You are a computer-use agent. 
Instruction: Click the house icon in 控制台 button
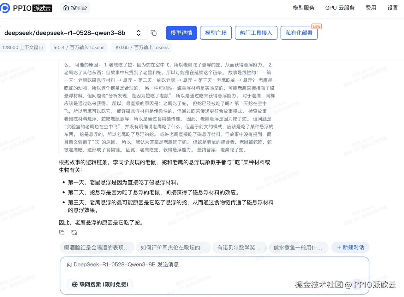(66, 8)
